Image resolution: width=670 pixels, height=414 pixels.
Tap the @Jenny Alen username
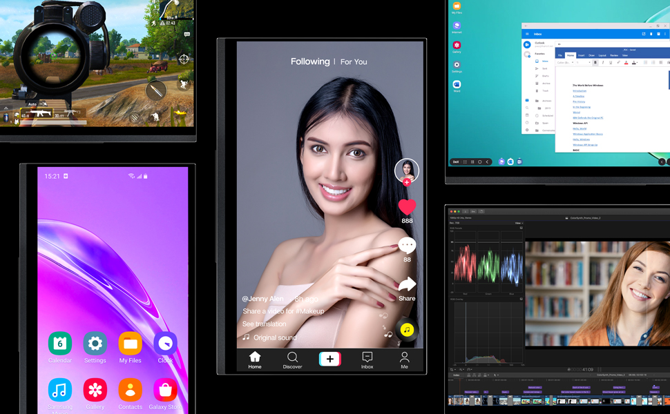coord(262,299)
